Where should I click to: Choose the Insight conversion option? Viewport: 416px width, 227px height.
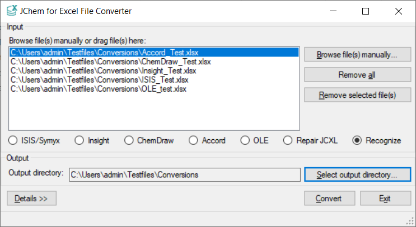click(80, 140)
